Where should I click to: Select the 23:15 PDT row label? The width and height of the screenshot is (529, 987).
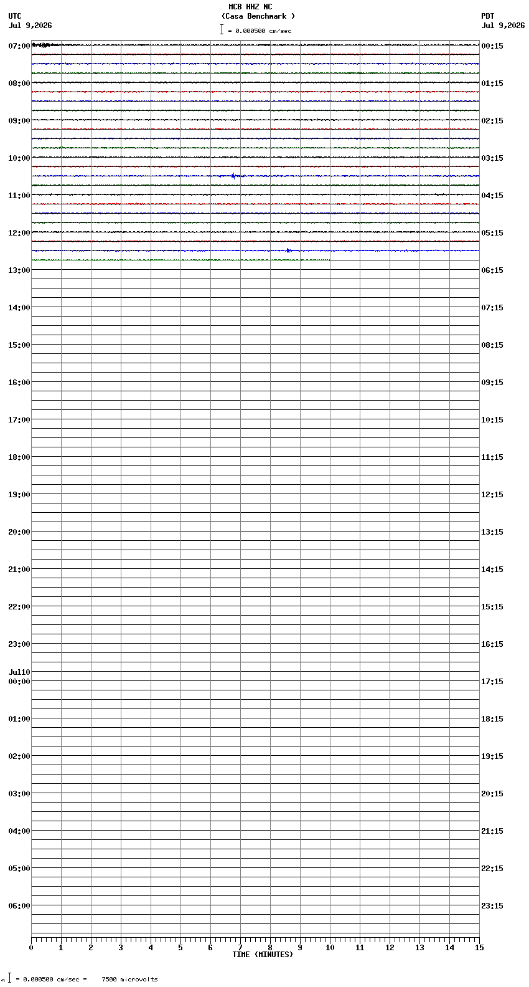click(492, 906)
